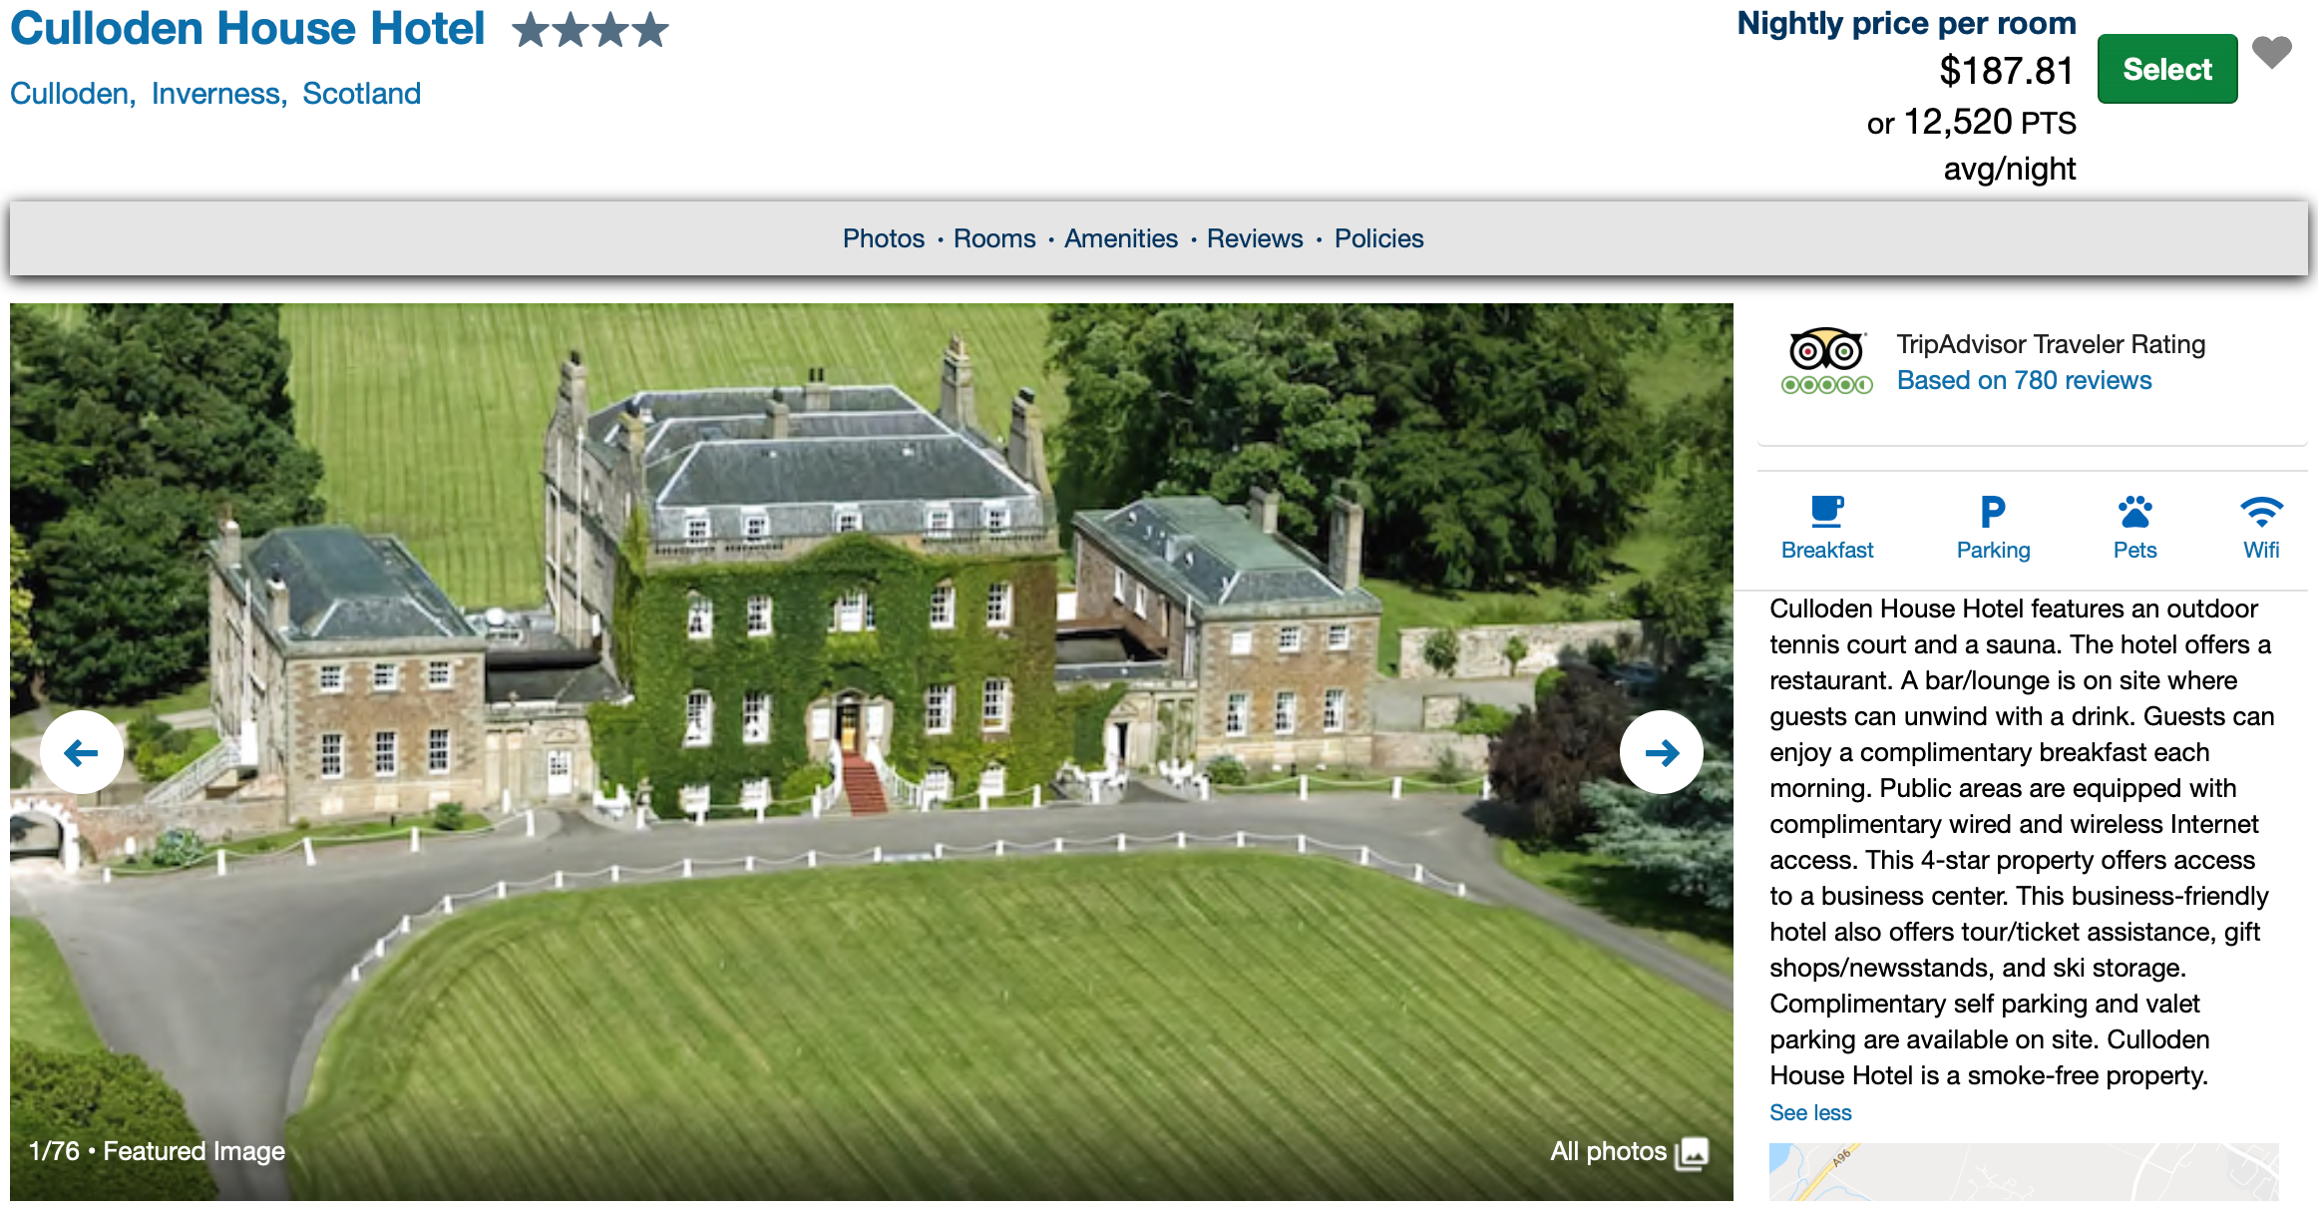Image resolution: width=2318 pixels, height=1213 pixels.
Task: Show the next photo with right arrow
Action: click(x=1661, y=752)
